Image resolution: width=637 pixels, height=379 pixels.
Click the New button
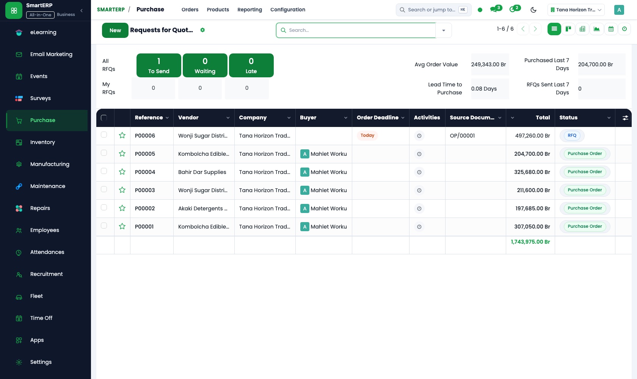(115, 30)
